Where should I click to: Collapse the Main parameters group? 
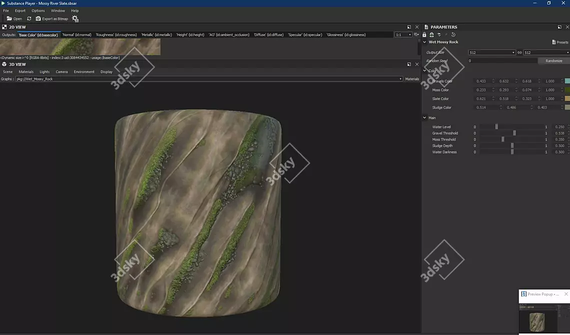tap(425, 118)
